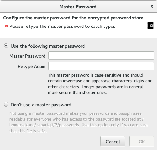Click the 'Master Password' dialog title bar text
Image resolution: width=157 pixels, height=150 pixels.
78,7
